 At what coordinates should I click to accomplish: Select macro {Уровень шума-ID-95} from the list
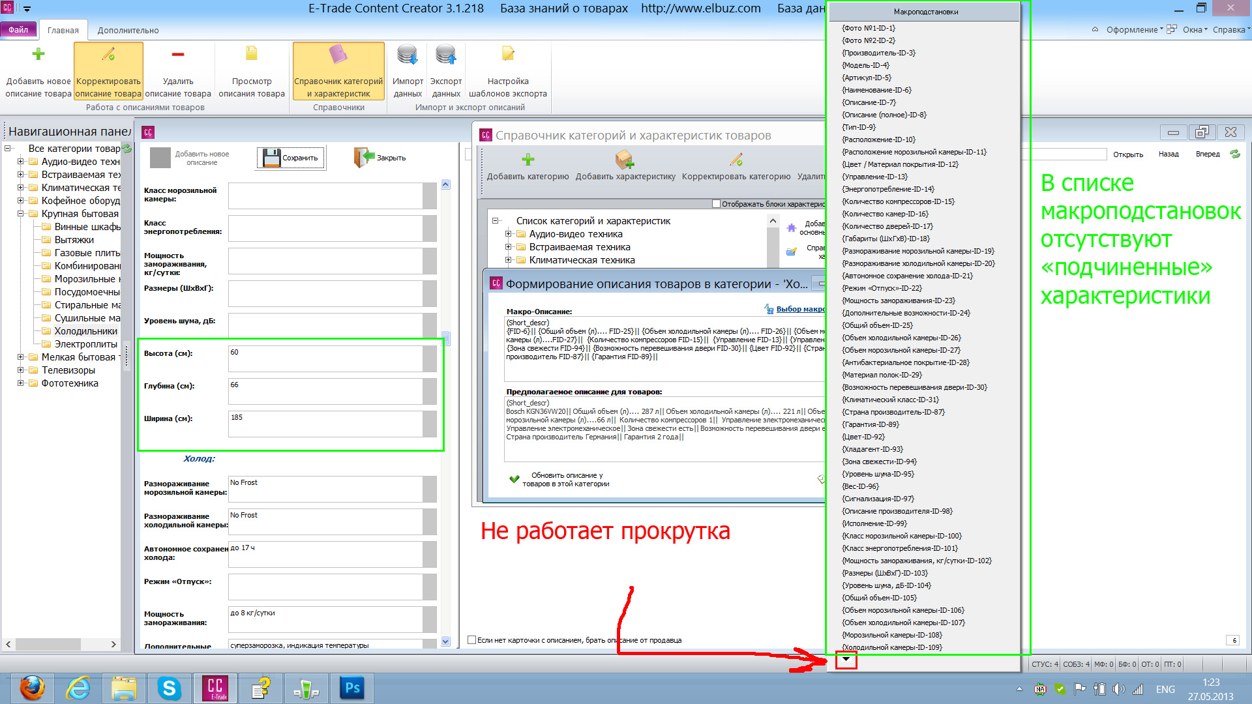pyautogui.click(x=878, y=474)
